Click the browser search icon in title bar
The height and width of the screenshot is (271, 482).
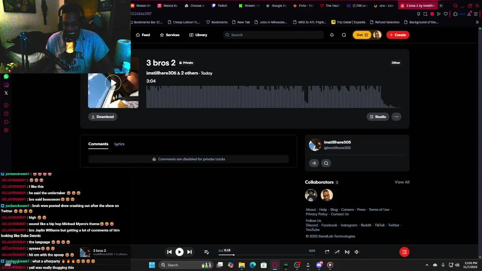[x=455, y=6]
